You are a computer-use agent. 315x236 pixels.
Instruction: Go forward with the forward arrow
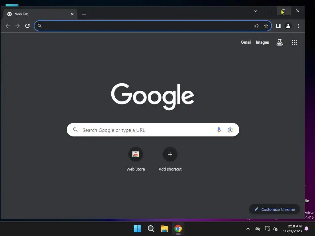(x=18, y=26)
